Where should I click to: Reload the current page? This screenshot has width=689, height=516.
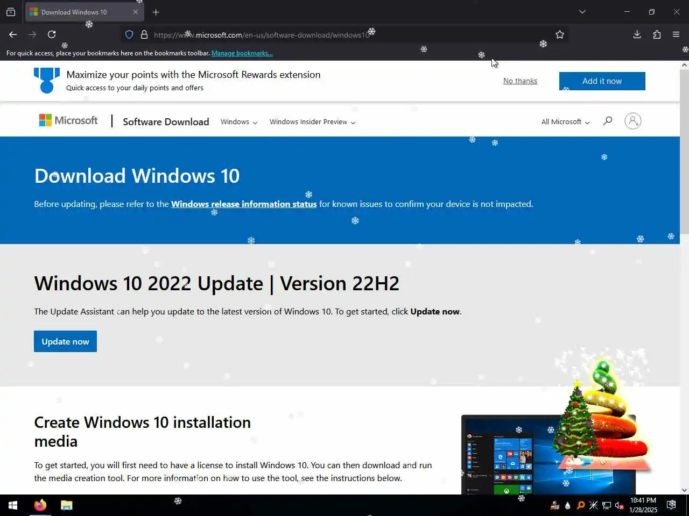pos(52,34)
